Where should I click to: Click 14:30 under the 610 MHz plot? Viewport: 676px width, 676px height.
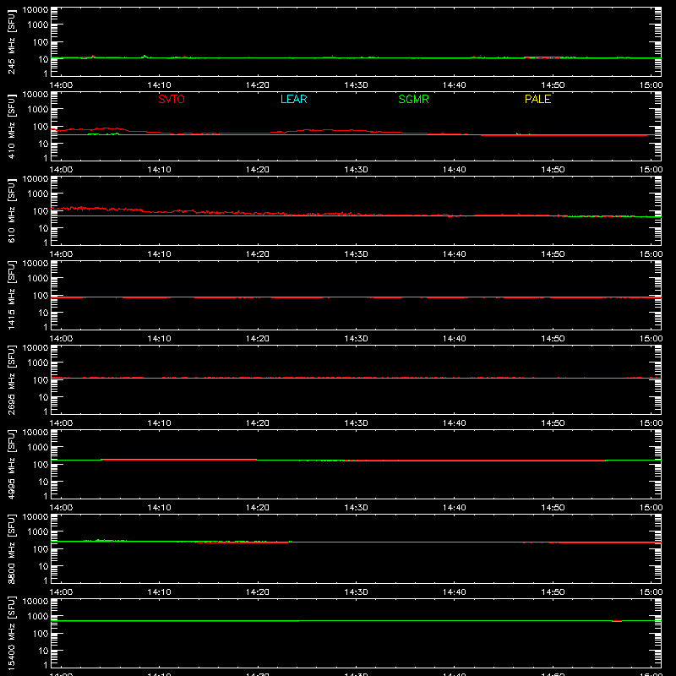pyautogui.click(x=356, y=254)
